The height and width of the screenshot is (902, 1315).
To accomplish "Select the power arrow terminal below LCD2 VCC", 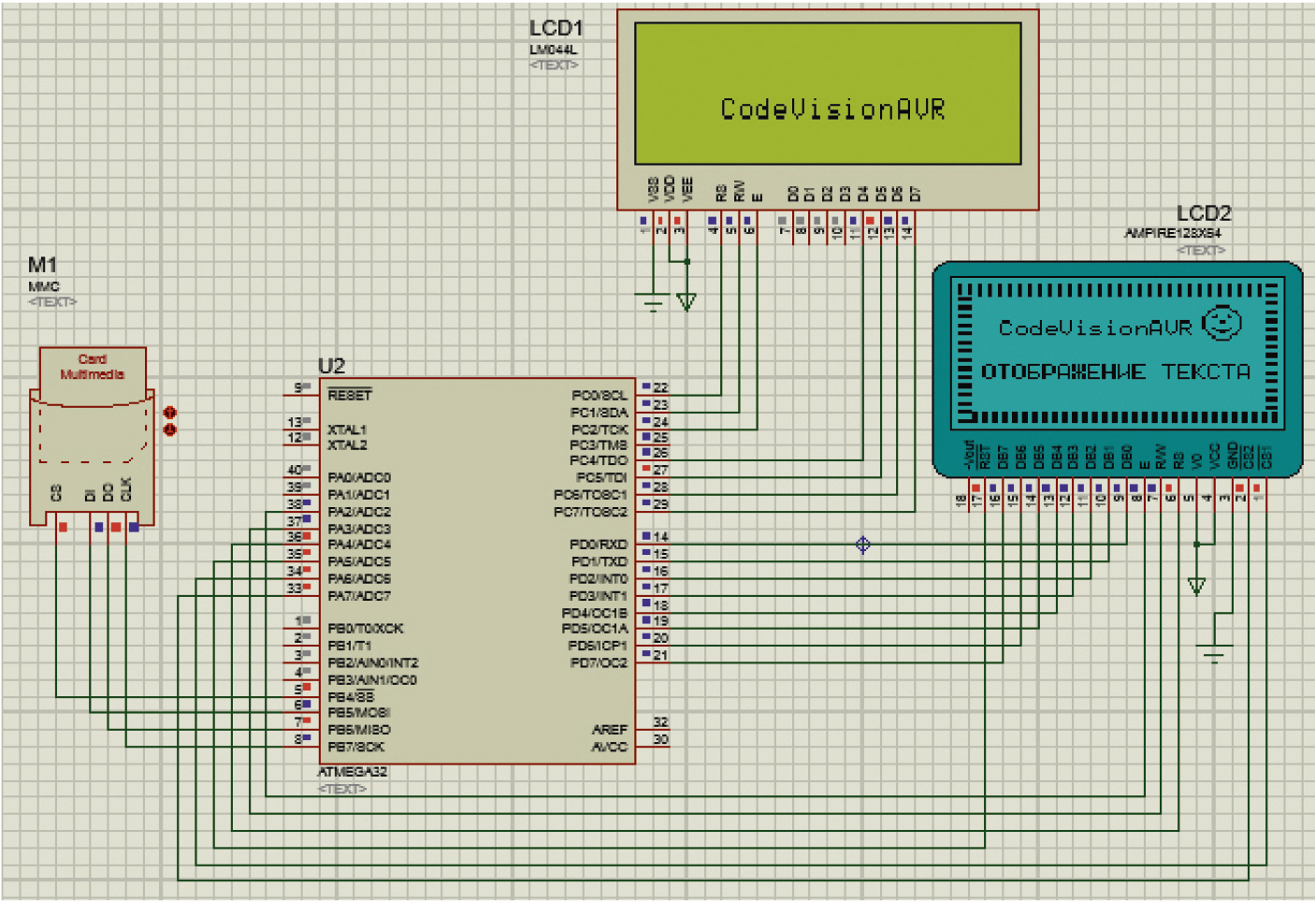I will (x=1196, y=586).
